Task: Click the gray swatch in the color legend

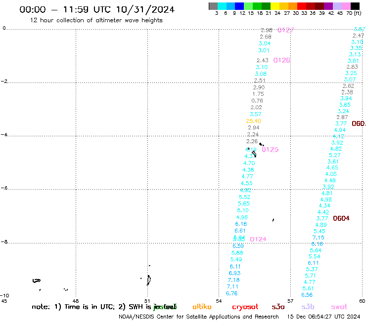Action: (x=213, y=6)
